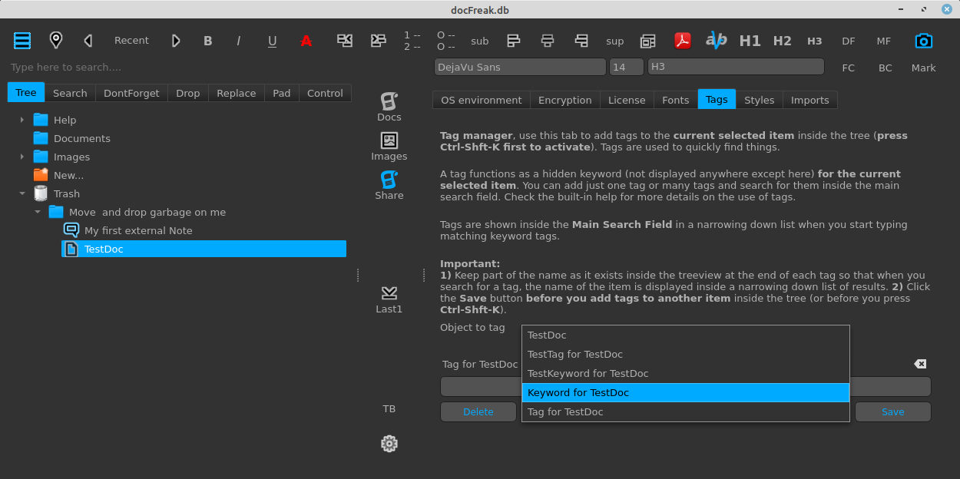
Task: Apply H2 heading style
Action: [782, 41]
